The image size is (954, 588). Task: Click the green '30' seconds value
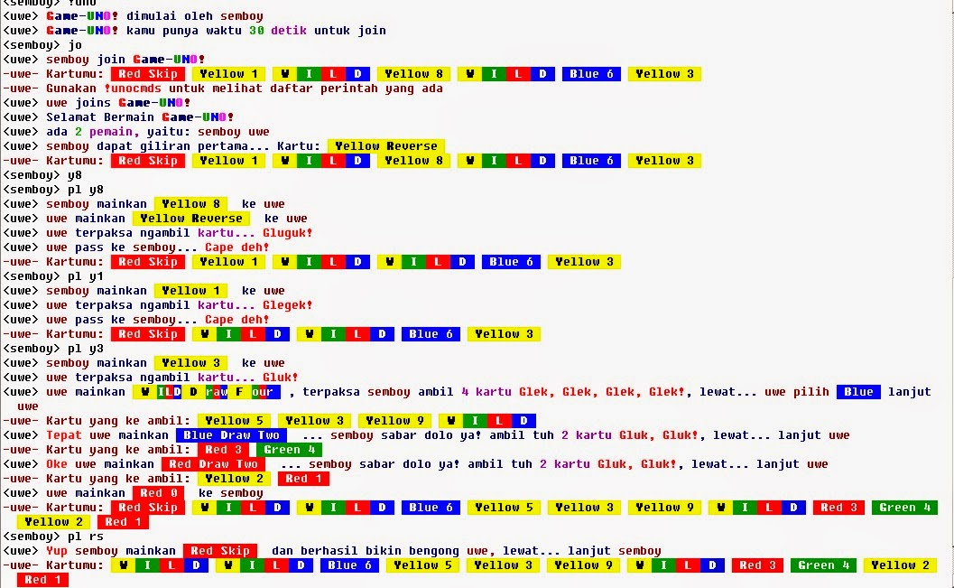pos(256,31)
